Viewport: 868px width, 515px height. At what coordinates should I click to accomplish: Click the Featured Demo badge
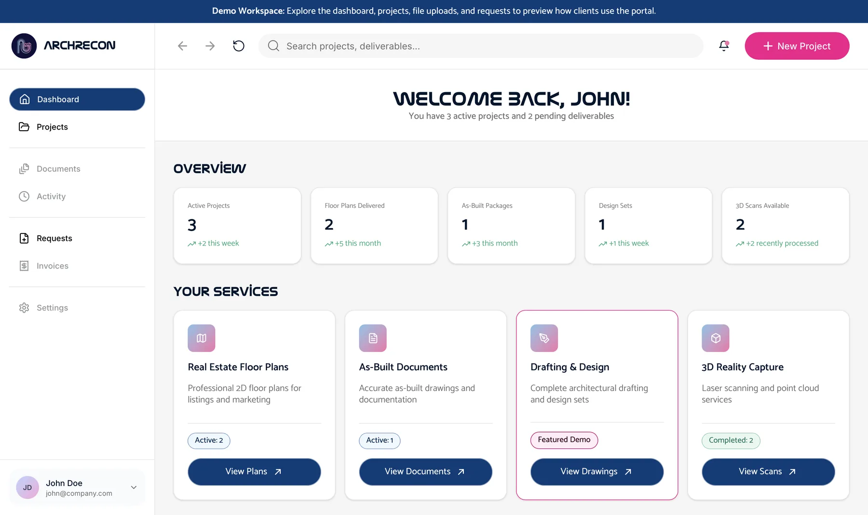[564, 440]
